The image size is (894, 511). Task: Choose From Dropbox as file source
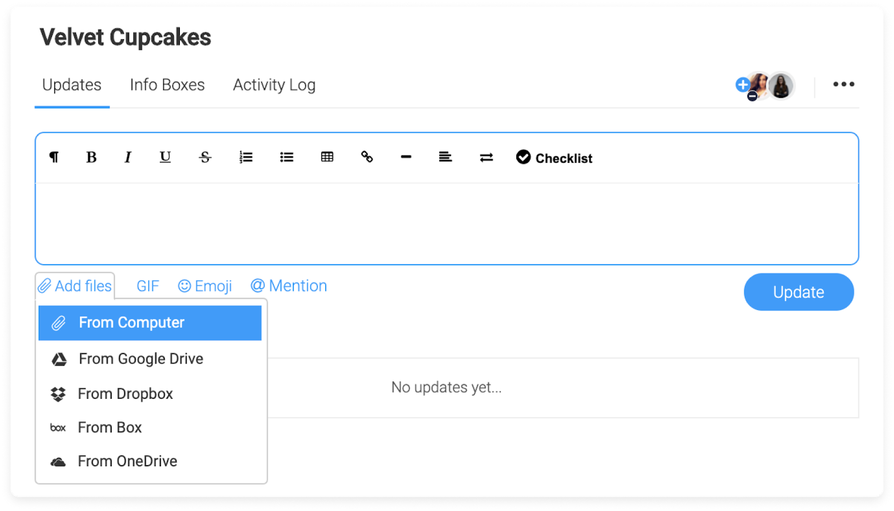click(125, 393)
